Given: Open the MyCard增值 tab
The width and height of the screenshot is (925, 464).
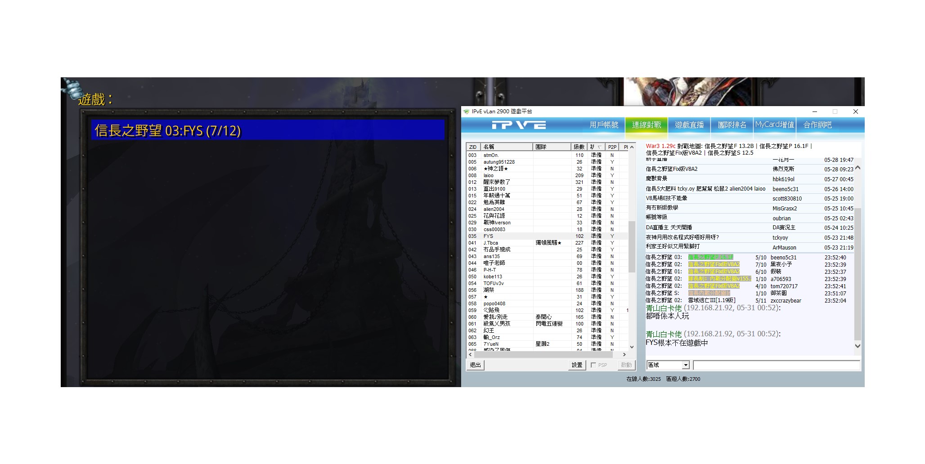Looking at the screenshot, I should coord(774,125).
